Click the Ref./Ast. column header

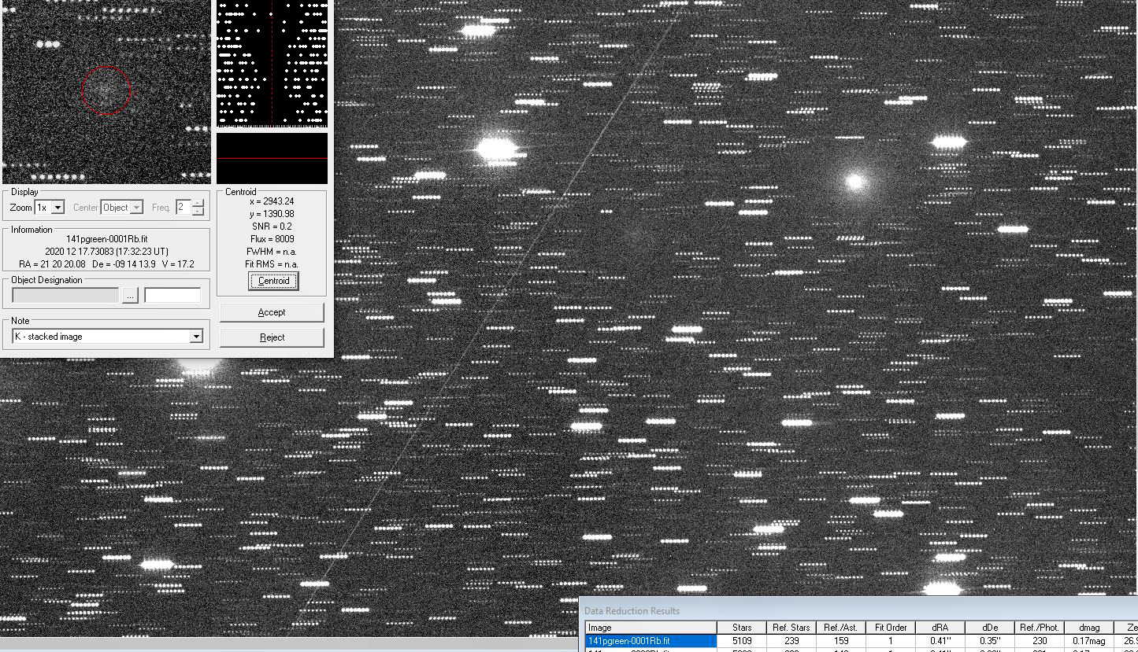click(840, 628)
